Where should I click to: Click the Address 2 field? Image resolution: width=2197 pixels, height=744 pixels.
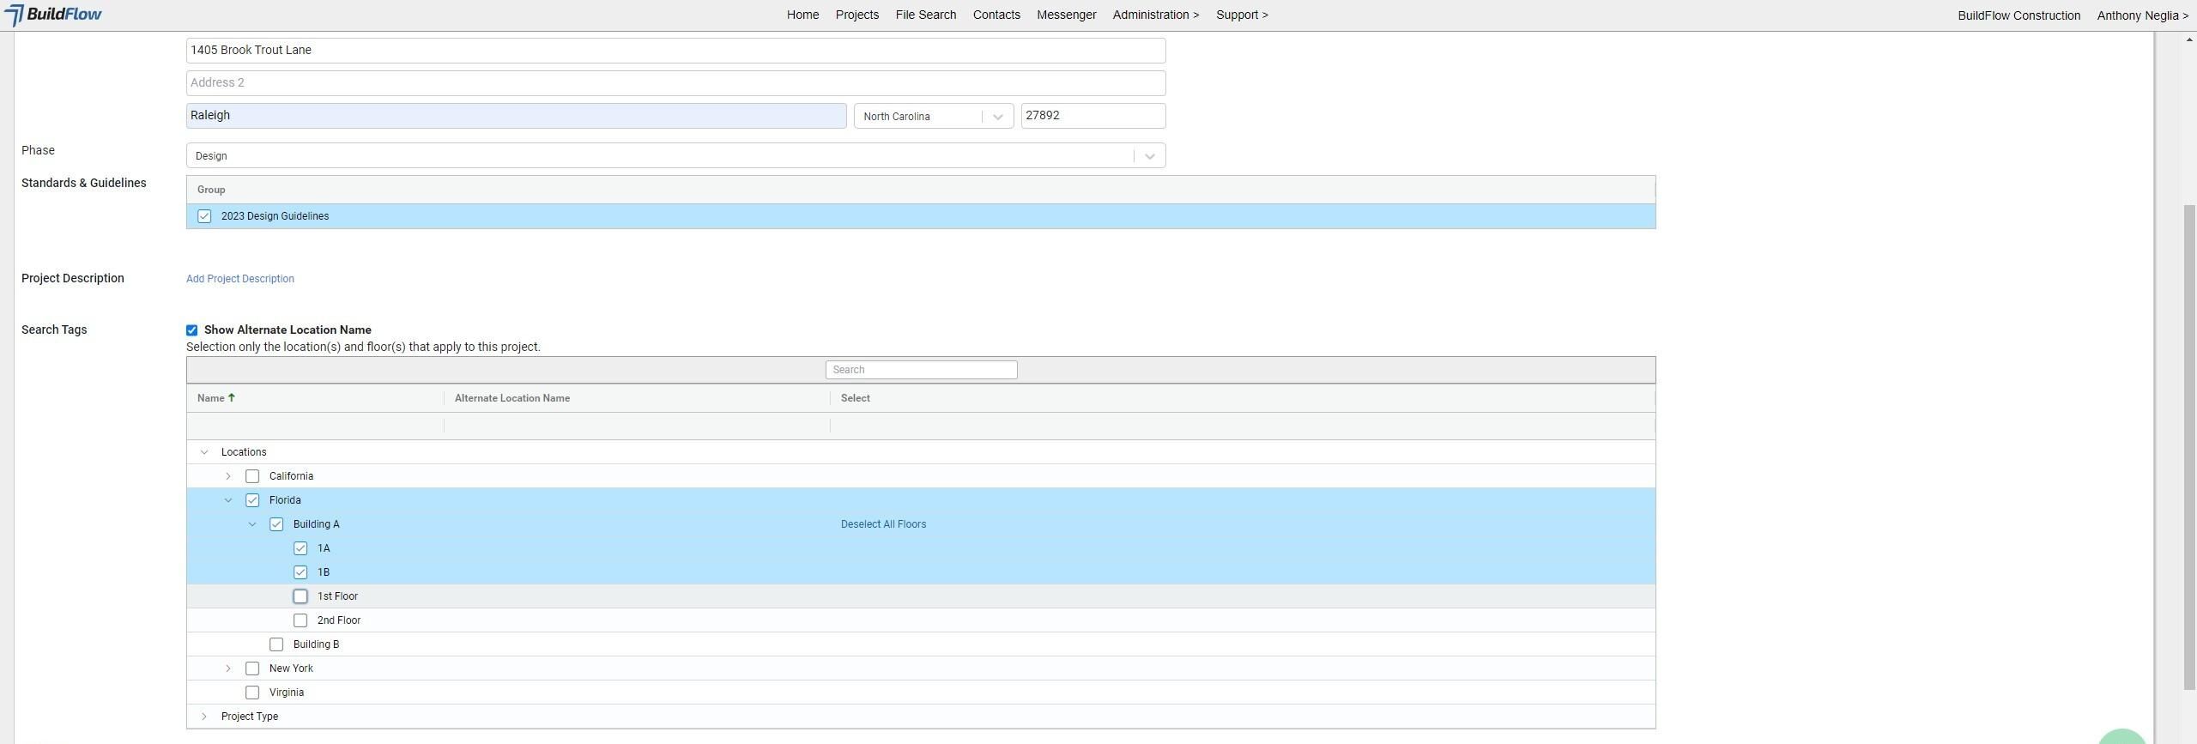[x=675, y=82]
